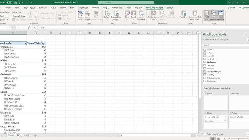Viewport: 249px width, 140px height.
Task: Switch to Normal view in status bar
Action: coord(212,138)
